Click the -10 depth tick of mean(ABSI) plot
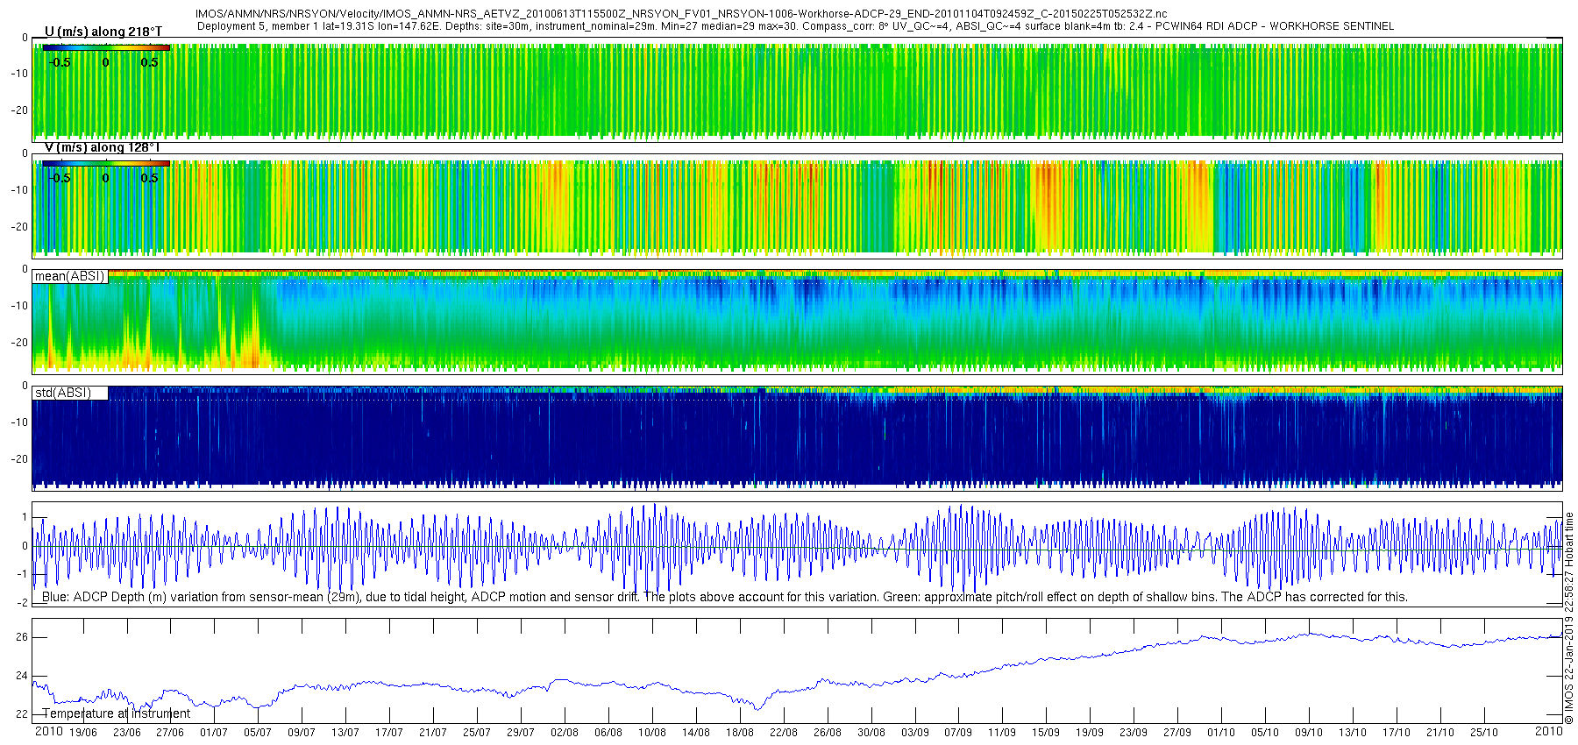 tap(19, 306)
